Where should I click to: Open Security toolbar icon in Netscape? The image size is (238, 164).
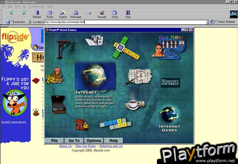(x=102, y=14)
